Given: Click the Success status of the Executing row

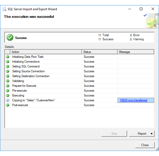Looking at the screenshot, I should pos(89,95).
